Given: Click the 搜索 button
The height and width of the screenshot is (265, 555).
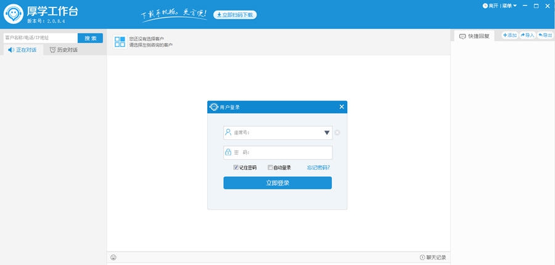Looking at the screenshot, I should click(x=90, y=38).
